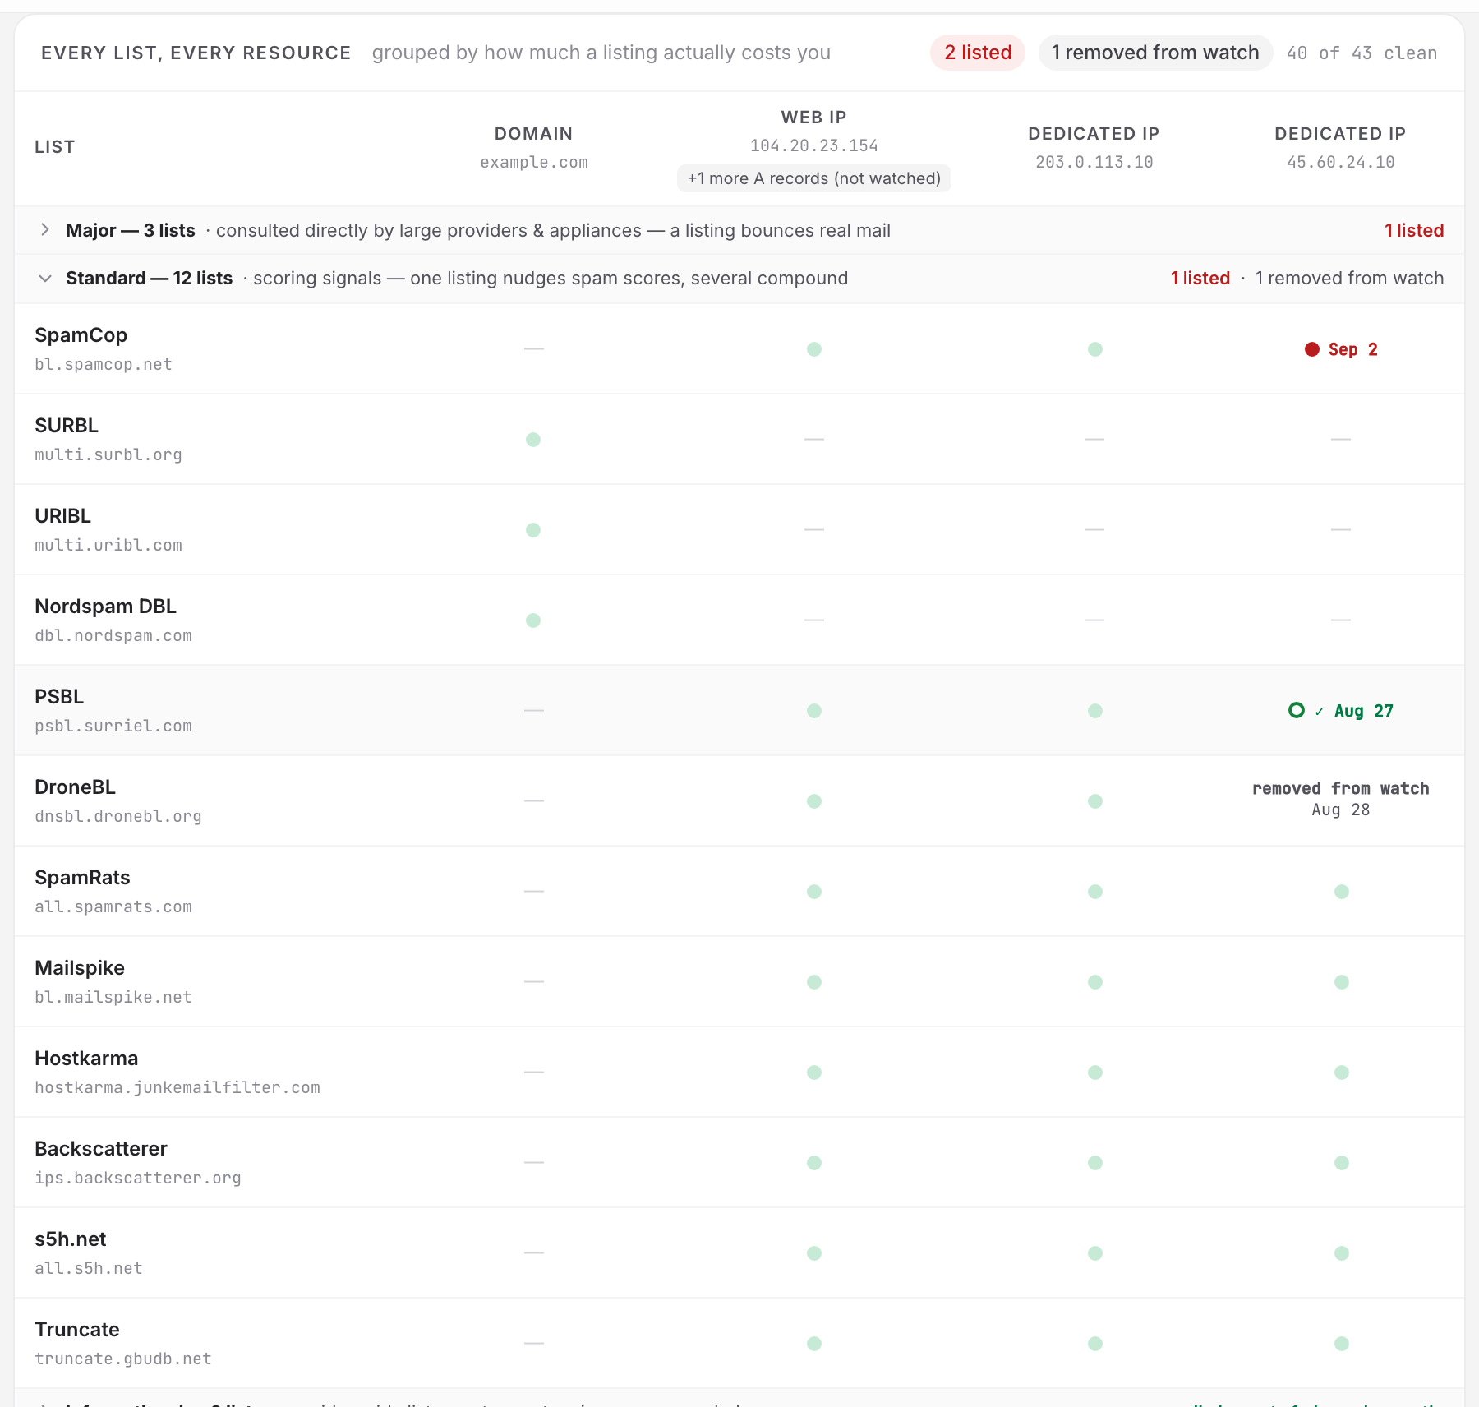Screen dimensions: 1479x1407
Task: Select the SpamCop list name
Action: (81, 335)
